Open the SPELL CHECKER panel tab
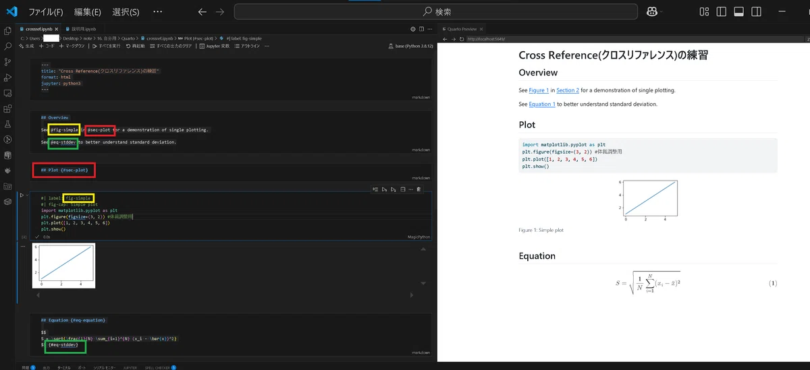 click(x=160, y=367)
